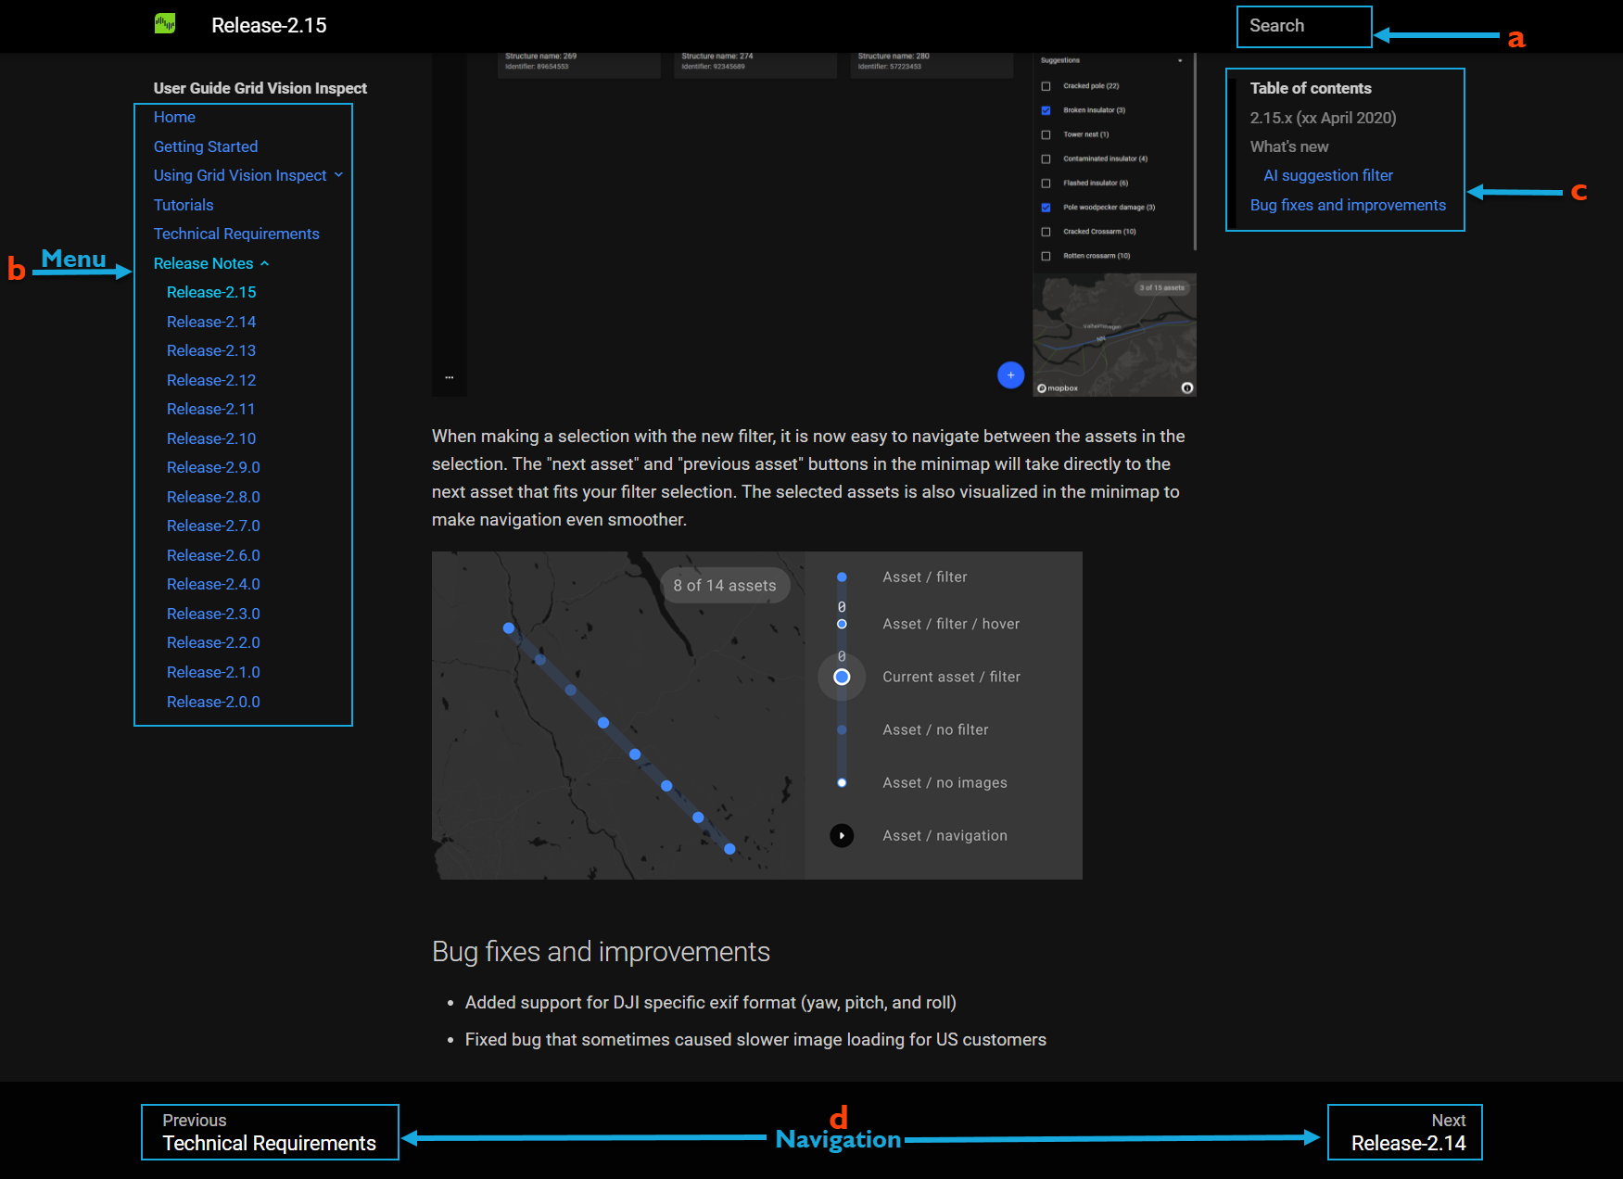Click the Search input field
The width and height of the screenshot is (1623, 1179).
tap(1304, 26)
